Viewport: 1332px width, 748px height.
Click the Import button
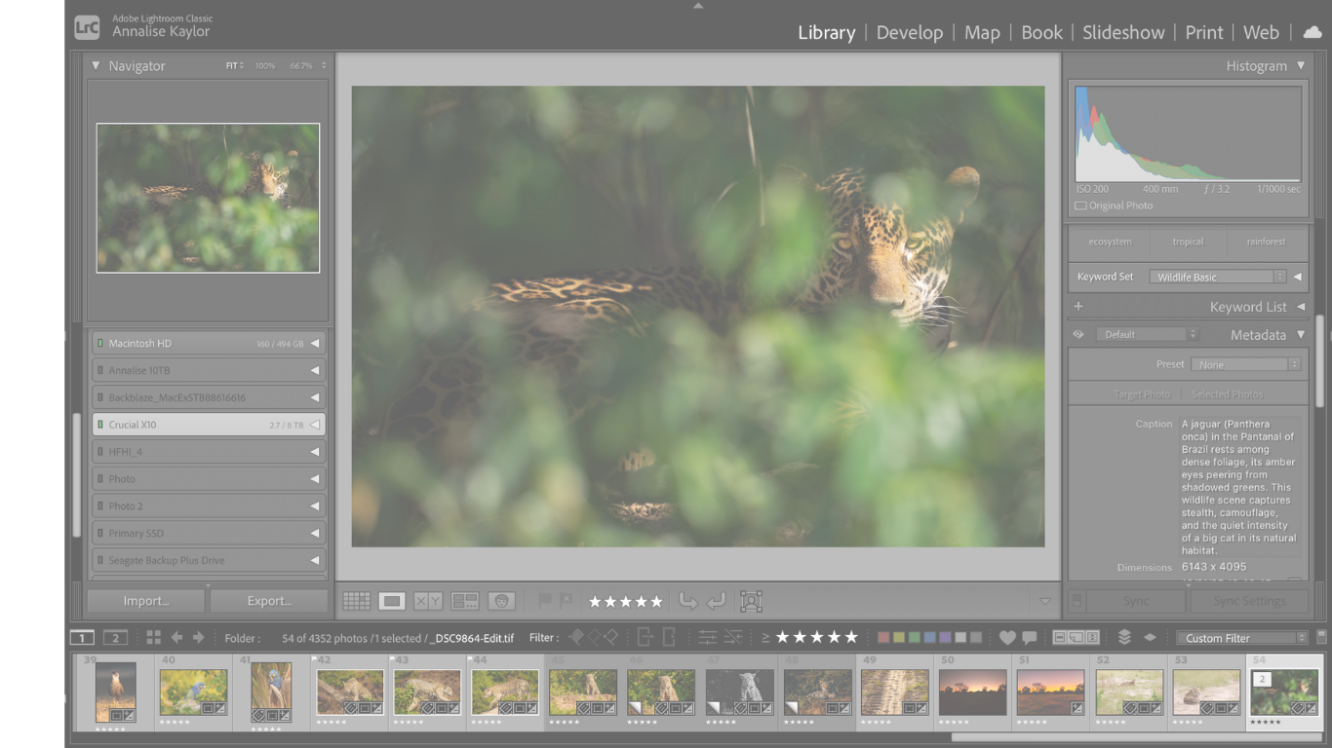(x=144, y=601)
